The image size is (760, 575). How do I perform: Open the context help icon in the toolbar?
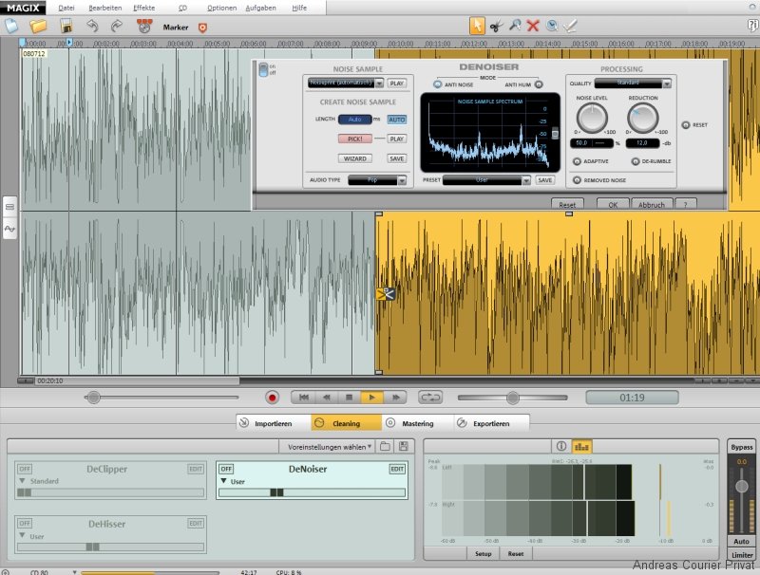click(753, 26)
